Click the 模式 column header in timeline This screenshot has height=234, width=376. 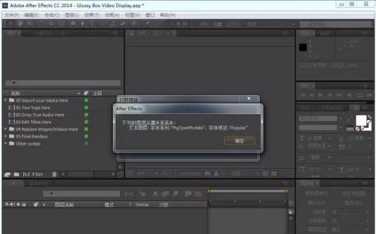(109, 204)
